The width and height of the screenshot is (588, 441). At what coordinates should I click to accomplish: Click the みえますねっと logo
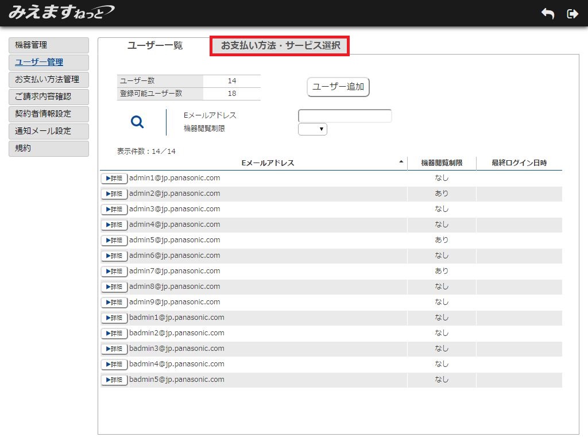coord(61,12)
